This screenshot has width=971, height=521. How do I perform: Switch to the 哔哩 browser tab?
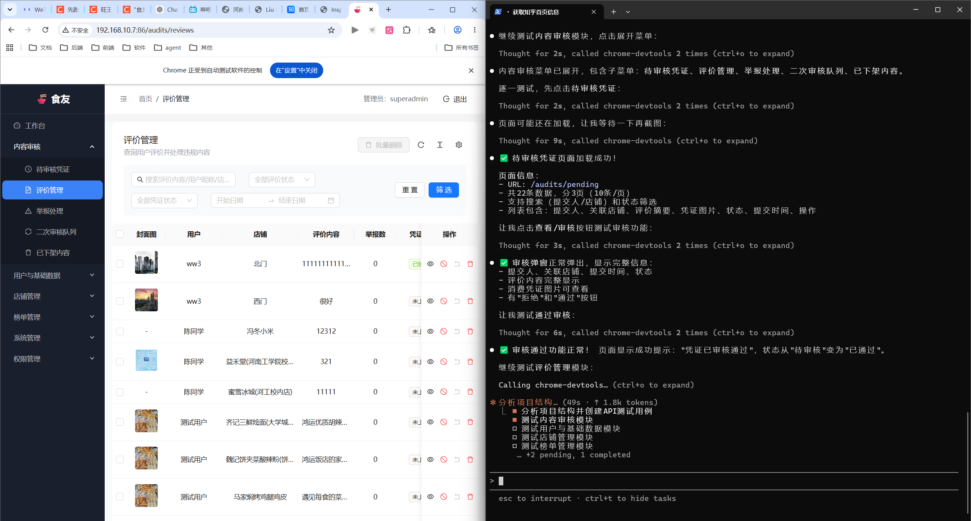coord(200,9)
